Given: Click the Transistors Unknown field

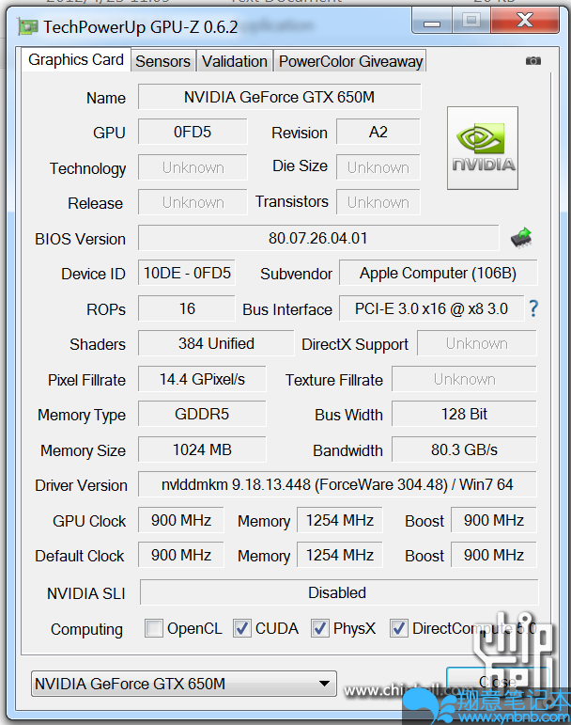Looking at the screenshot, I should 378,202.
